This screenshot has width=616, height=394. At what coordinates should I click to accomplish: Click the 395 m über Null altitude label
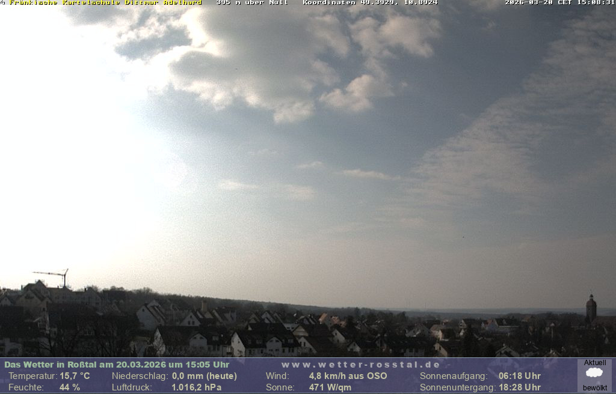[252, 3]
